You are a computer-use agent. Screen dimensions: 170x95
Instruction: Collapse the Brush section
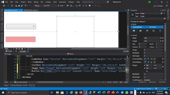coord(131,24)
